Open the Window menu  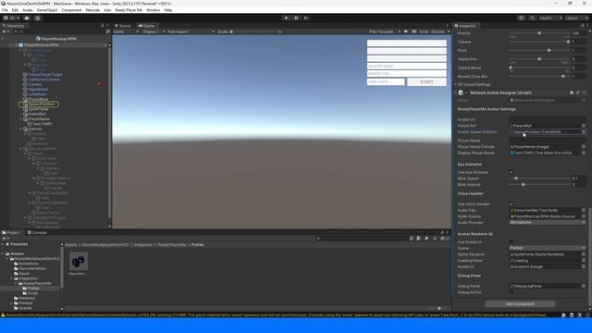tap(153, 10)
